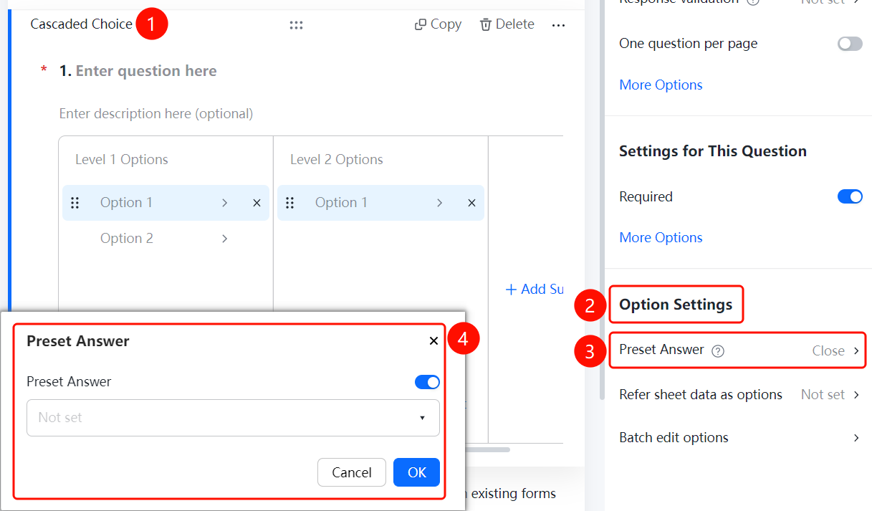
Task: Expand Level 2 Option 1 chevron
Action: pyautogui.click(x=439, y=203)
